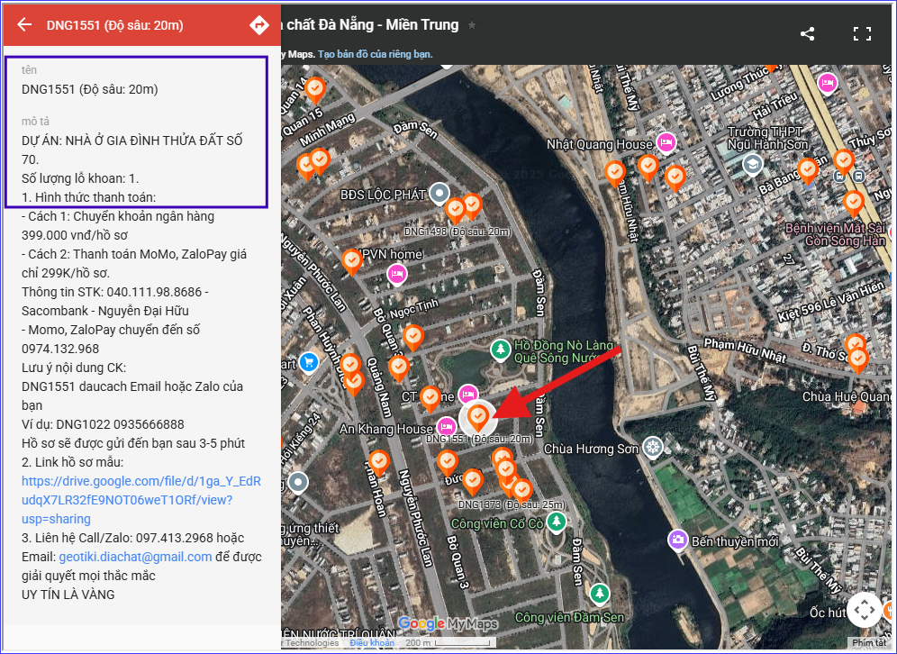The width and height of the screenshot is (897, 654).
Task: Click the 'Số lượng lỗ khoan: 1.' line
Action: [80, 178]
